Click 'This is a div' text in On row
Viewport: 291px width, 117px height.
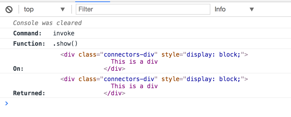pos(134,61)
